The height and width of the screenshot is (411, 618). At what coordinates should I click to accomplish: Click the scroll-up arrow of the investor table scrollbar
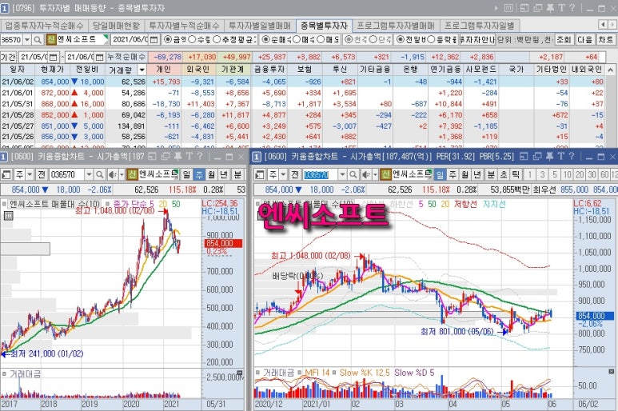(x=611, y=70)
